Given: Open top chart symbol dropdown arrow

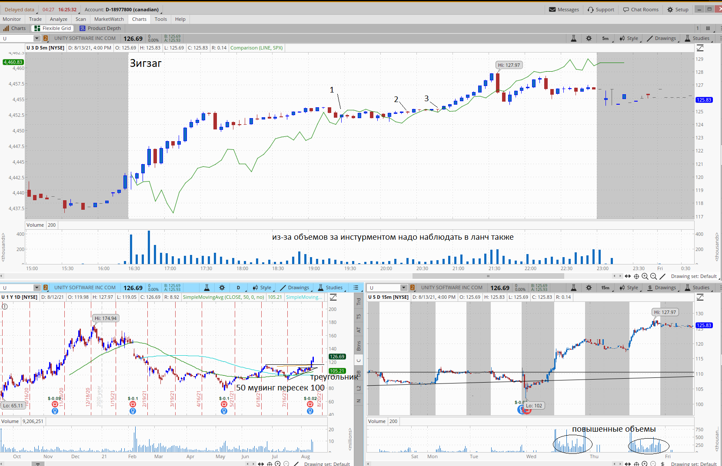Looking at the screenshot, I should 37,38.
